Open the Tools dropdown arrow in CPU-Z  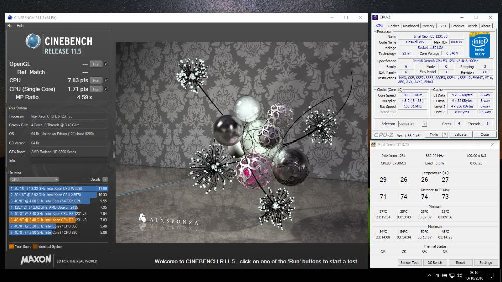445,135
